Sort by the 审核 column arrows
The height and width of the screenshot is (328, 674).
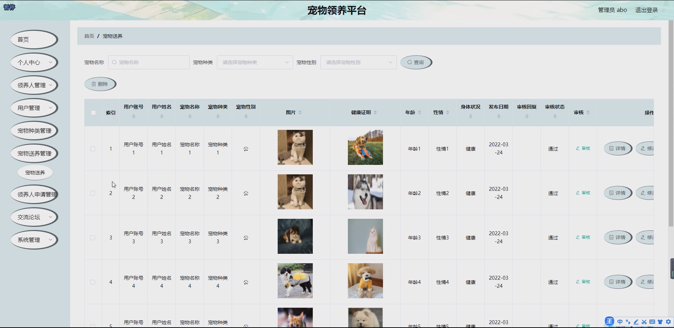pos(588,112)
